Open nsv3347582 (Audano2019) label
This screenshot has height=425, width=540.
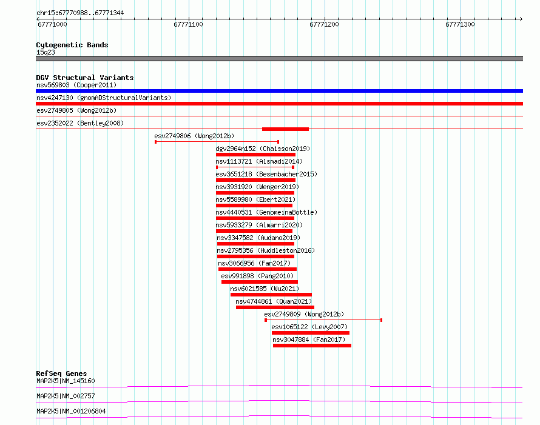tap(258, 238)
